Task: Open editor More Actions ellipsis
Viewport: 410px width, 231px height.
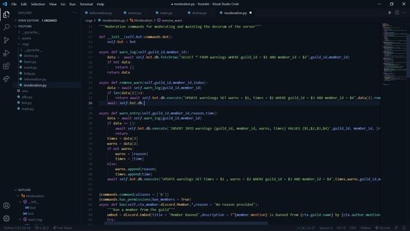Action: point(404,13)
